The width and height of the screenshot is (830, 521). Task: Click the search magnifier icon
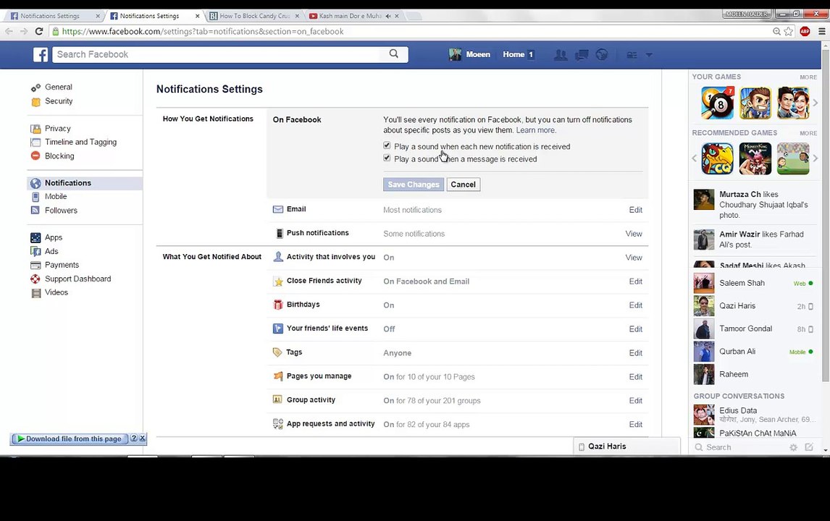coord(393,54)
